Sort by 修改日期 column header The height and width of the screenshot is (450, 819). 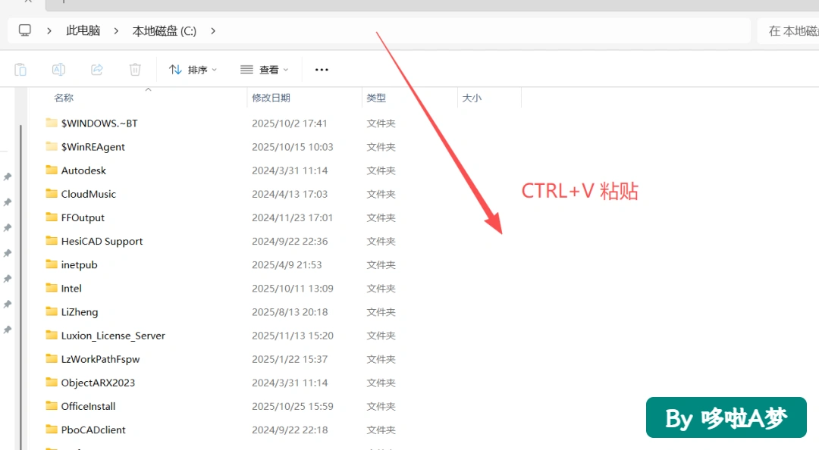click(271, 98)
